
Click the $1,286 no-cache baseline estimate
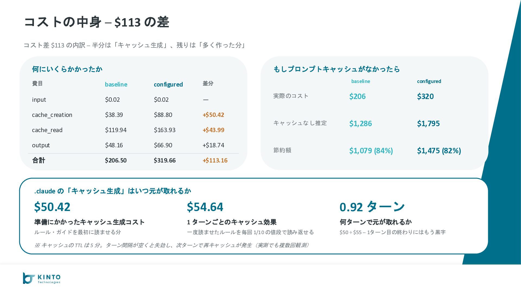(360, 123)
